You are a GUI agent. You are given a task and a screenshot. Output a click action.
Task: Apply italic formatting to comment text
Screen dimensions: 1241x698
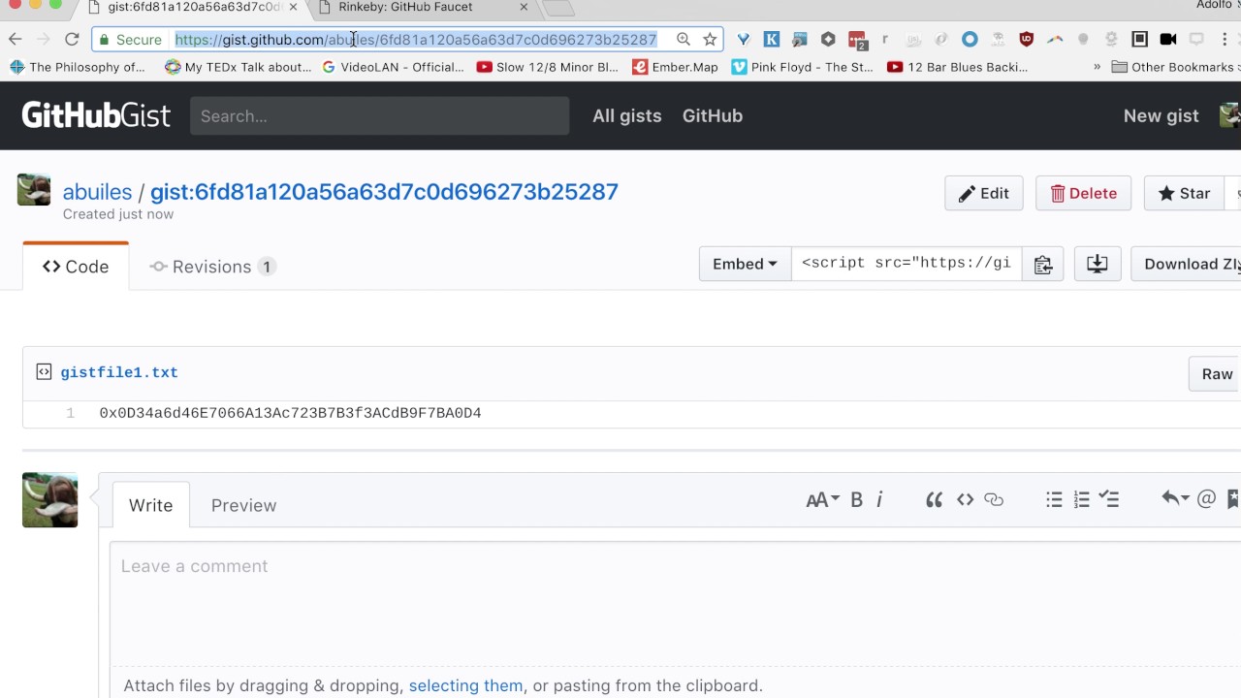tap(879, 500)
